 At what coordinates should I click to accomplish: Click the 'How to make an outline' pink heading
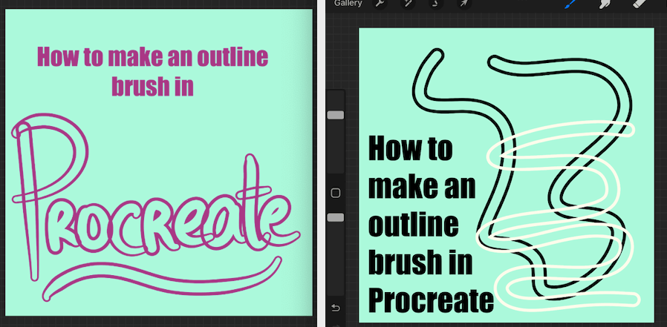(x=153, y=56)
